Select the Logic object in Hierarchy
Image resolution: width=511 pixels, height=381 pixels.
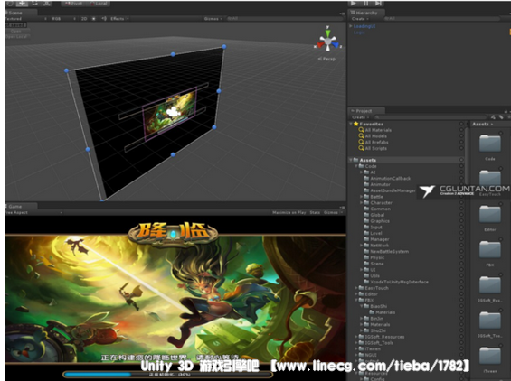click(x=359, y=33)
